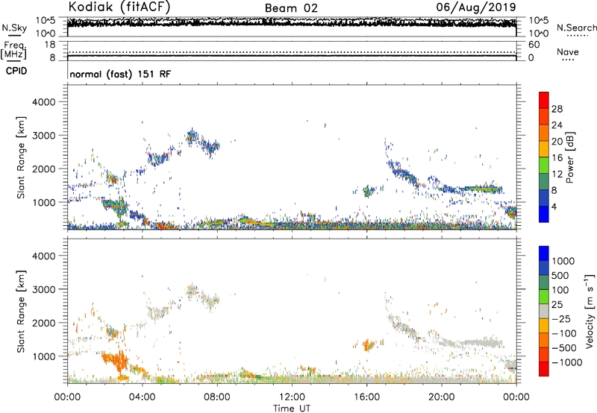
Task: Click the "-25" velocity colorbar tick label
Action: (560, 318)
